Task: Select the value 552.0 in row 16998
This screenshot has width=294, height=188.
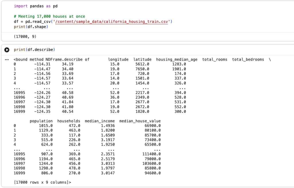Action: (180, 107)
